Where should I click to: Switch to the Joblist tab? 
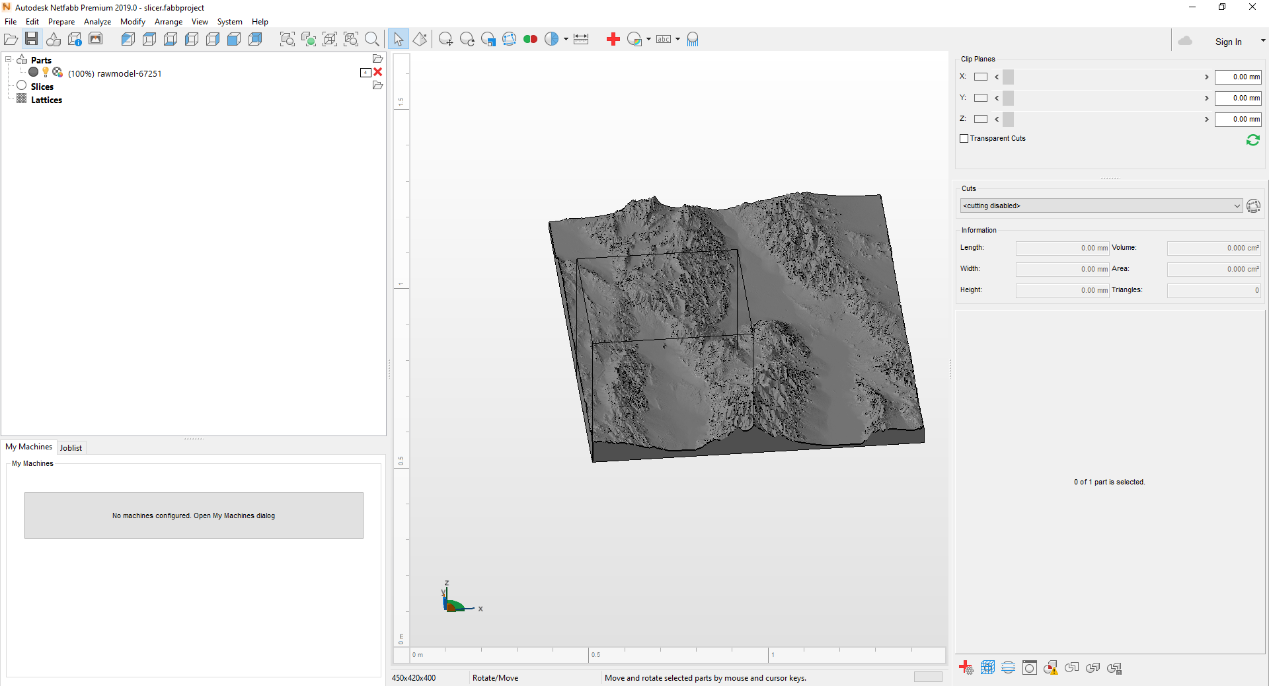(x=71, y=448)
